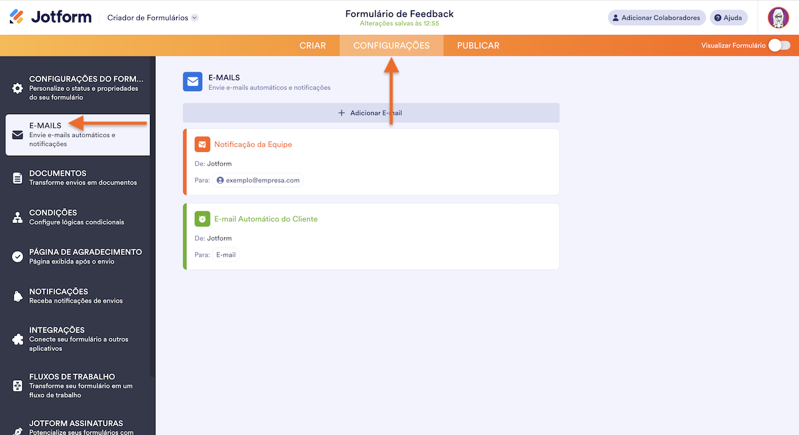The height and width of the screenshot is (435, 799).
Task: Select the exemplo@empresa.com recipient chip
Action: click(258, 180)
